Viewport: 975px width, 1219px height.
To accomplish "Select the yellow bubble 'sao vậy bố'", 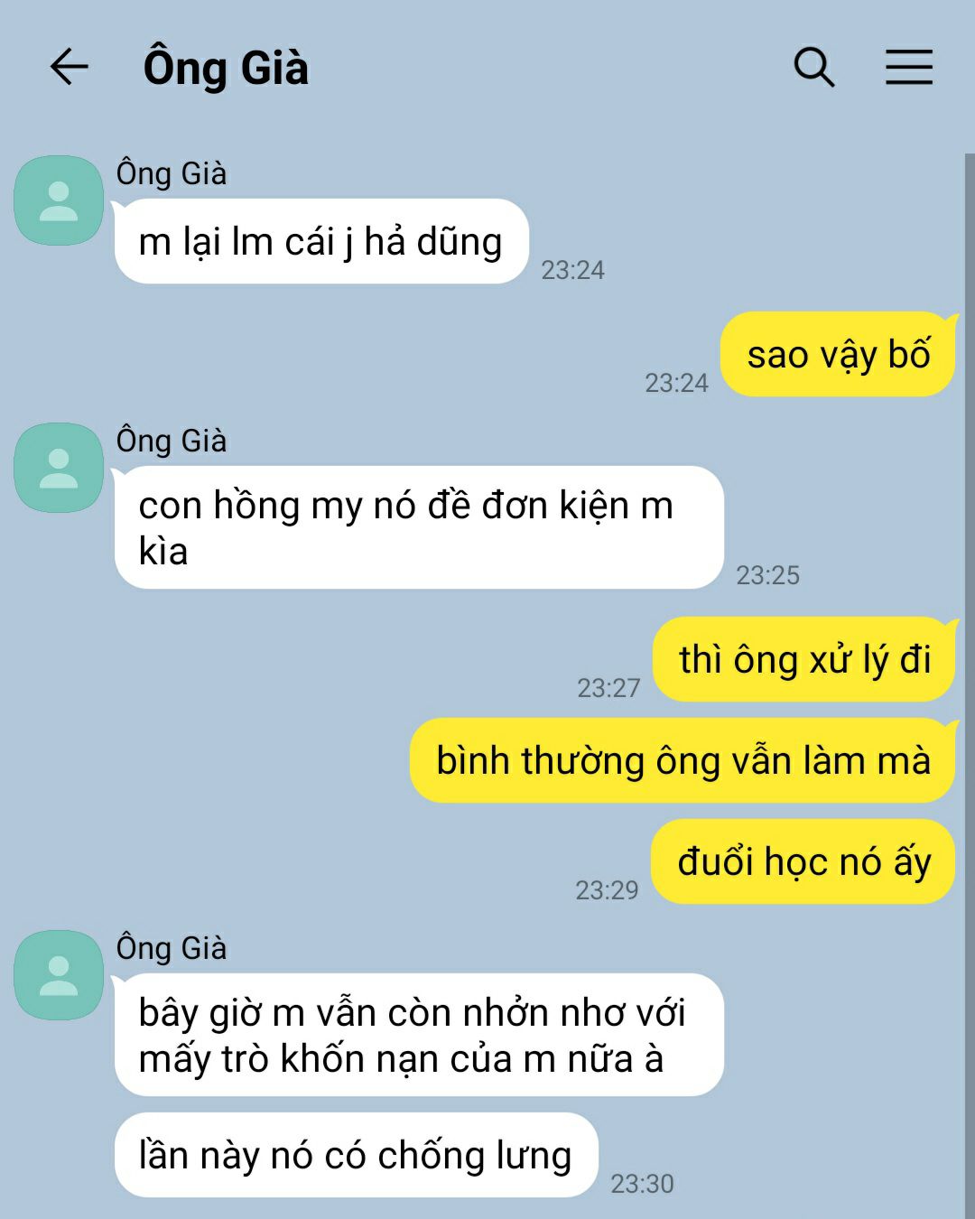I will (838, 354).
